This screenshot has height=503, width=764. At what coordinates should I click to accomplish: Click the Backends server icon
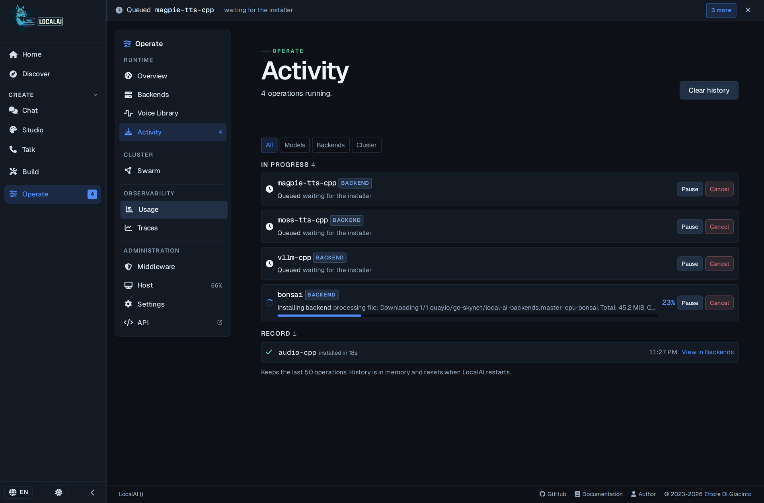click(x=128, y=95)
